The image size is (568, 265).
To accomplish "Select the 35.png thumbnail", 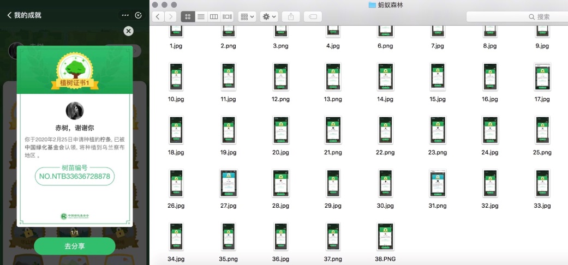I will click(x=228, y=237).
